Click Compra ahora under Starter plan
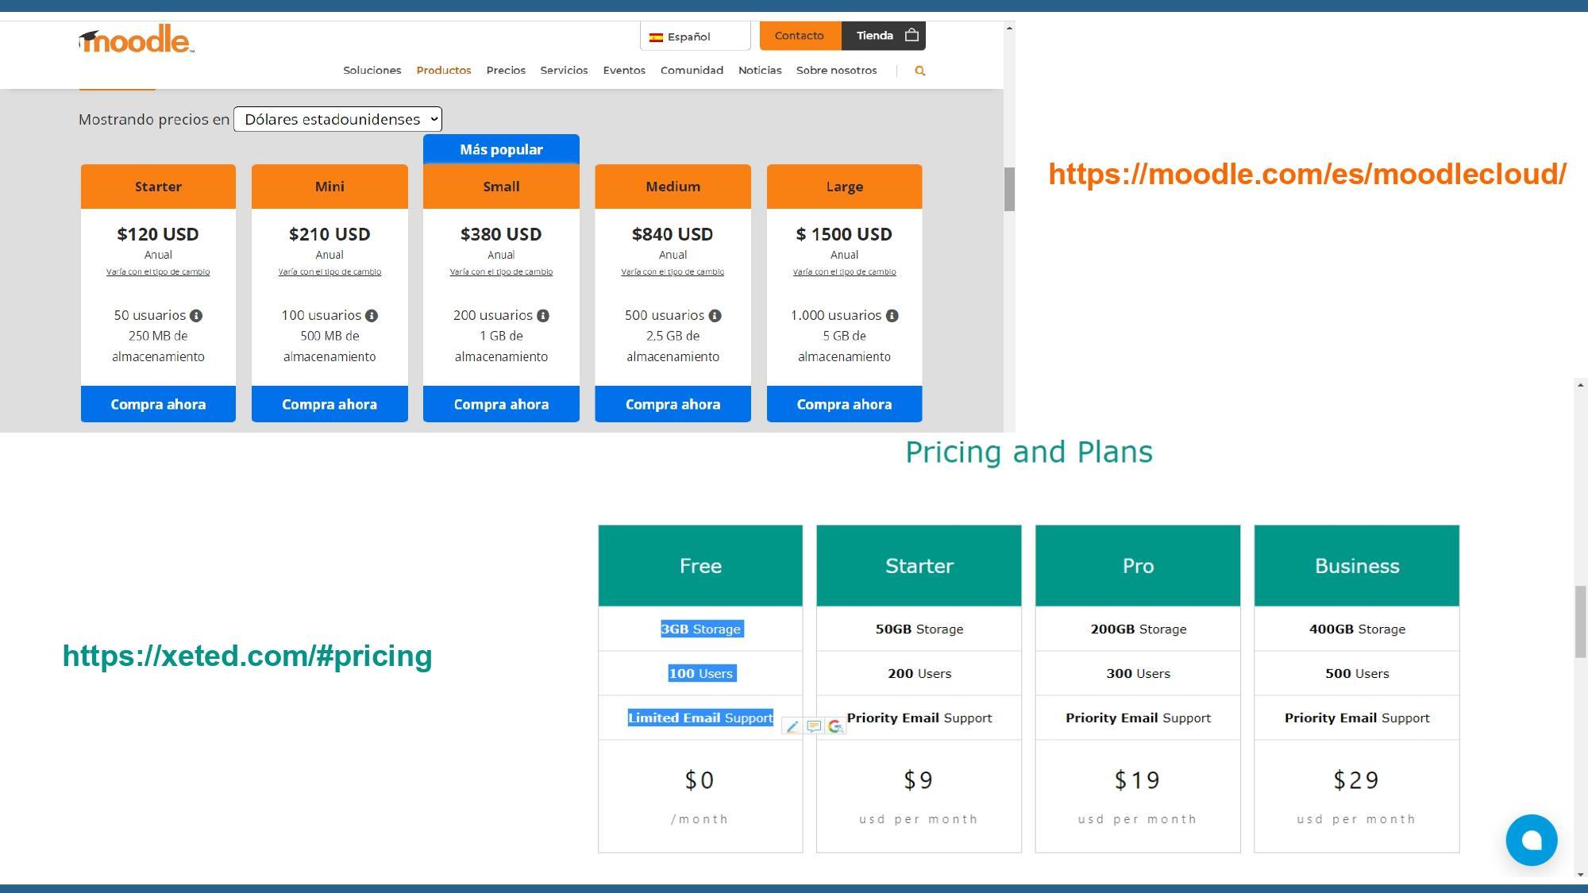The height and width of the screenshot is (893, 1588). (x=158, y=404)
